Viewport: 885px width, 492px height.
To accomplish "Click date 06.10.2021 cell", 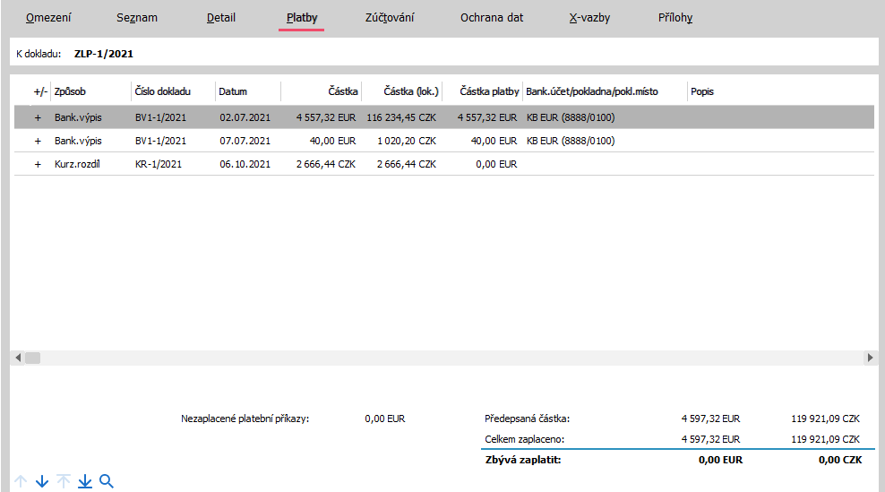I will (x=245, y=164).
